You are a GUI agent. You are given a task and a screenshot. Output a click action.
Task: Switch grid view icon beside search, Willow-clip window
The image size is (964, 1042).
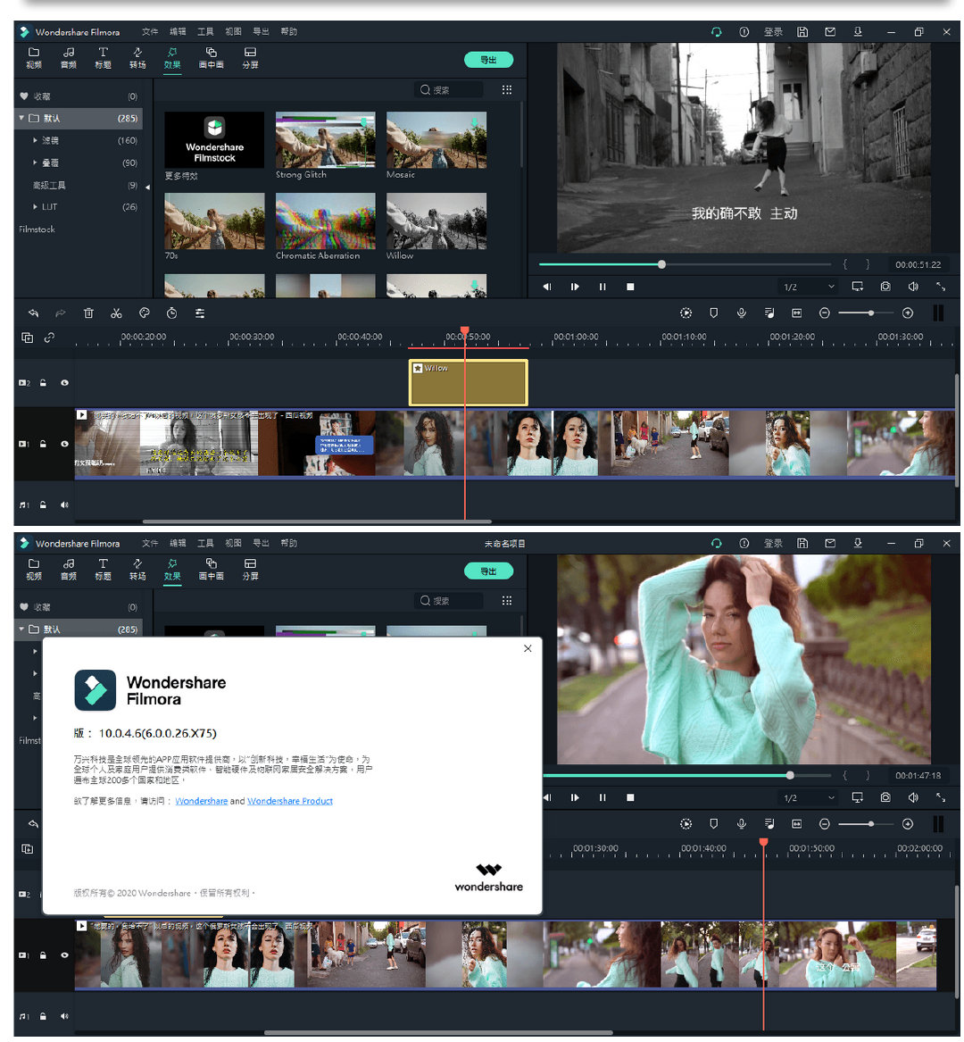click(507, 89)
